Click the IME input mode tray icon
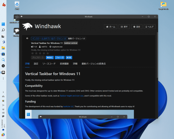174x139 pixels. pyautogui.click(x=3, y=105)
